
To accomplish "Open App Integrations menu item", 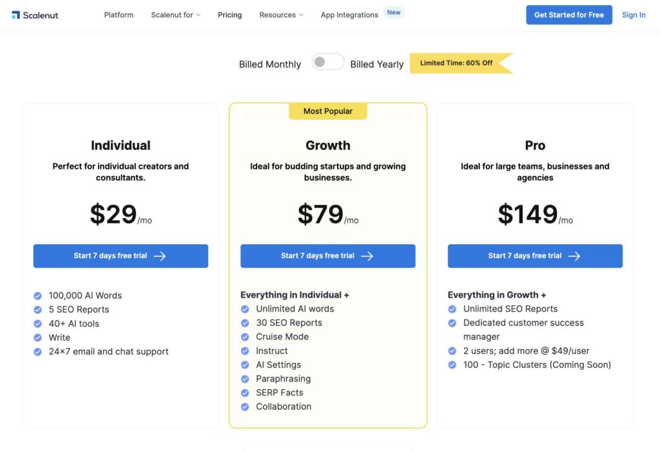I will click(349, 15).
